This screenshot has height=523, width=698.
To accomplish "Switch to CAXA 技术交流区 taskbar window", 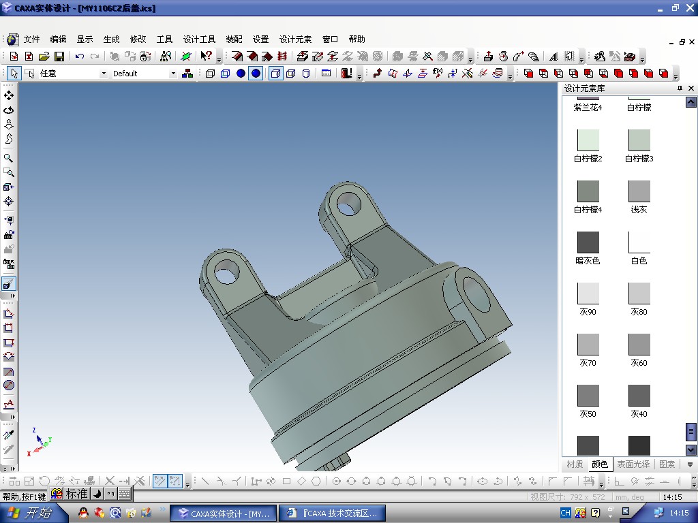I will [x=332, y=513].
